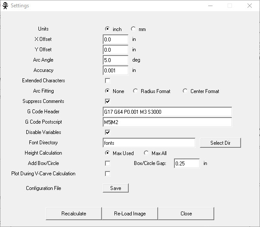Screen dimensions: 260x227
Task: Click the Re-Load Image button
Action: [130, 214]
